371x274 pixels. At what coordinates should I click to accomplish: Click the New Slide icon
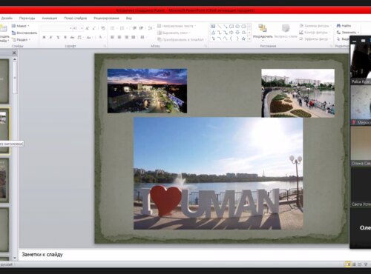pyautogui.click(x=4, y=28)
